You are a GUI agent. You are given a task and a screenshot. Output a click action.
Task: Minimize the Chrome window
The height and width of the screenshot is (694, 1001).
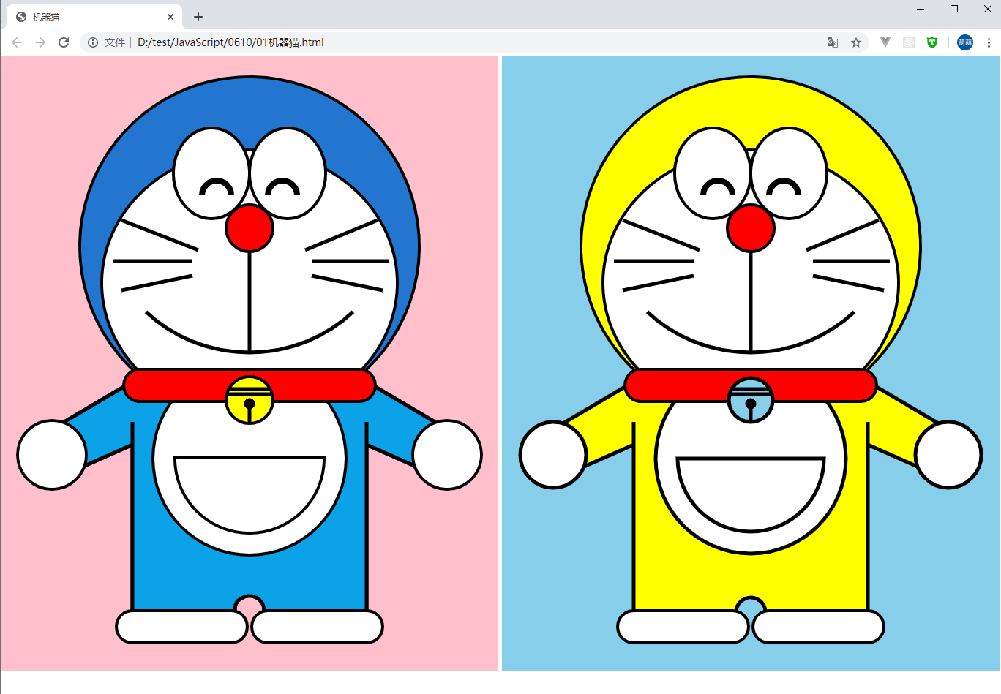[x=921, y=9]
